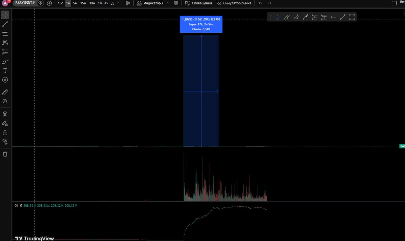Click the trash icon to remove drawings
This screenshot has width=405, height=241.
pyautogui.click(x=5, y=154)
